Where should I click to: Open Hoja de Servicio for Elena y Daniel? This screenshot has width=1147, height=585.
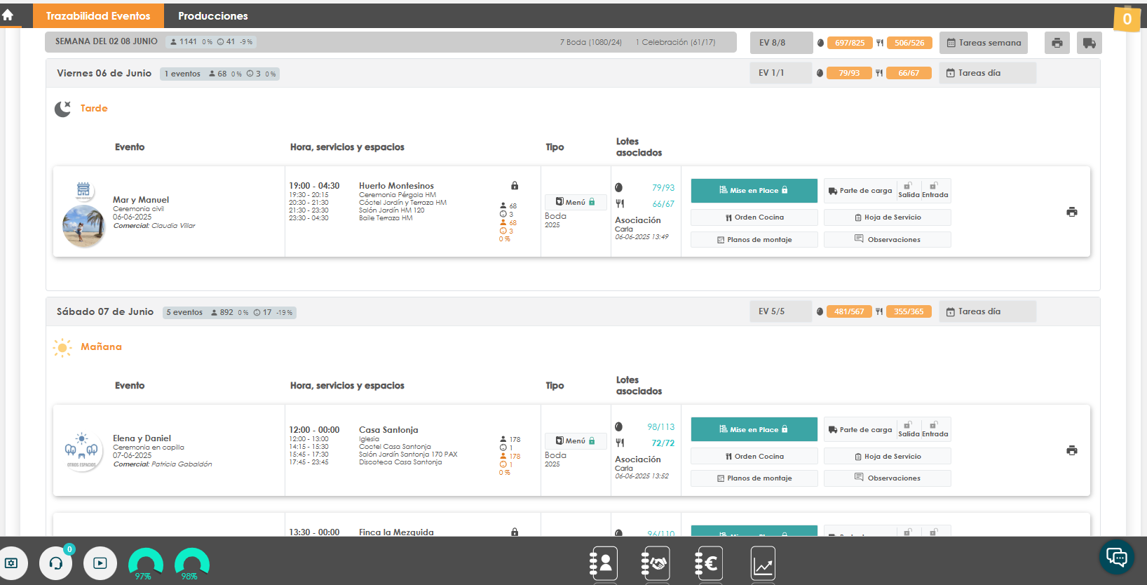(888, 457)
